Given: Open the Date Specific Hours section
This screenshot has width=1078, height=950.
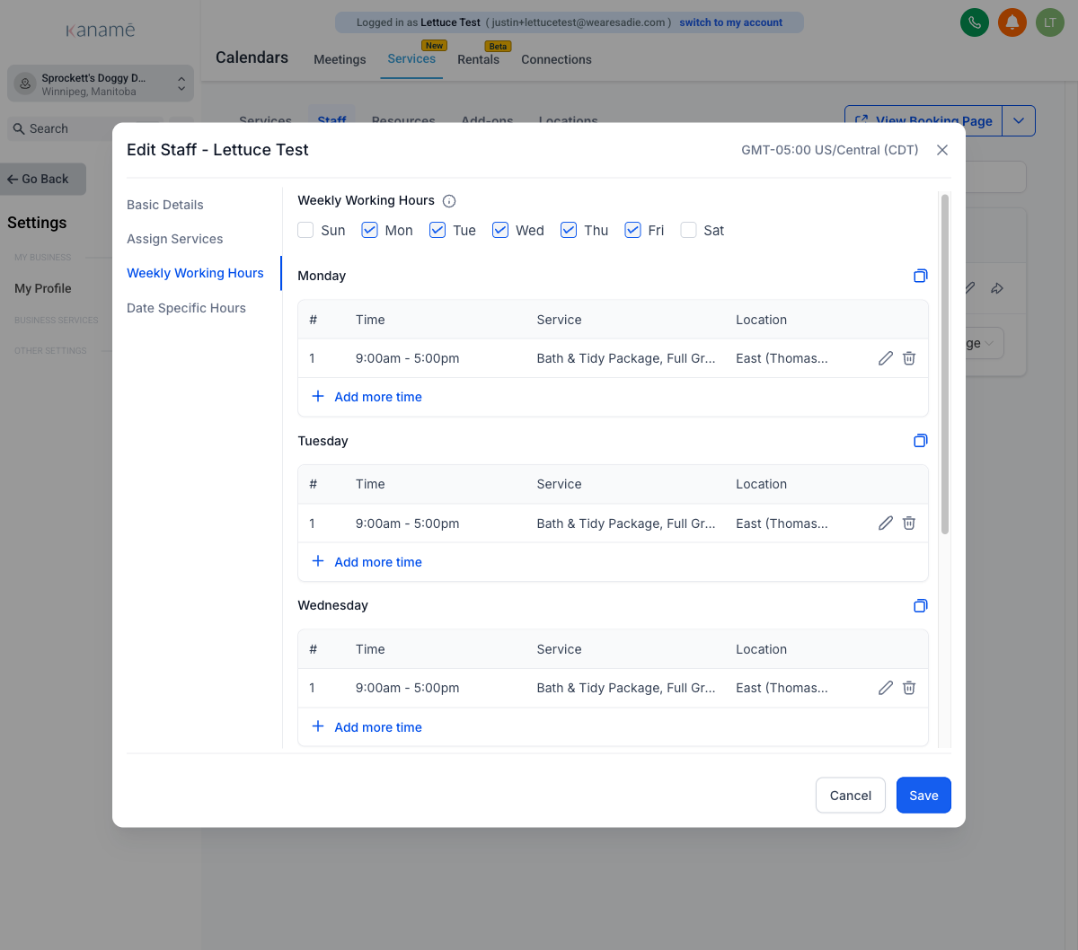Looking at the screenshot, I should [x=186, y=308].
